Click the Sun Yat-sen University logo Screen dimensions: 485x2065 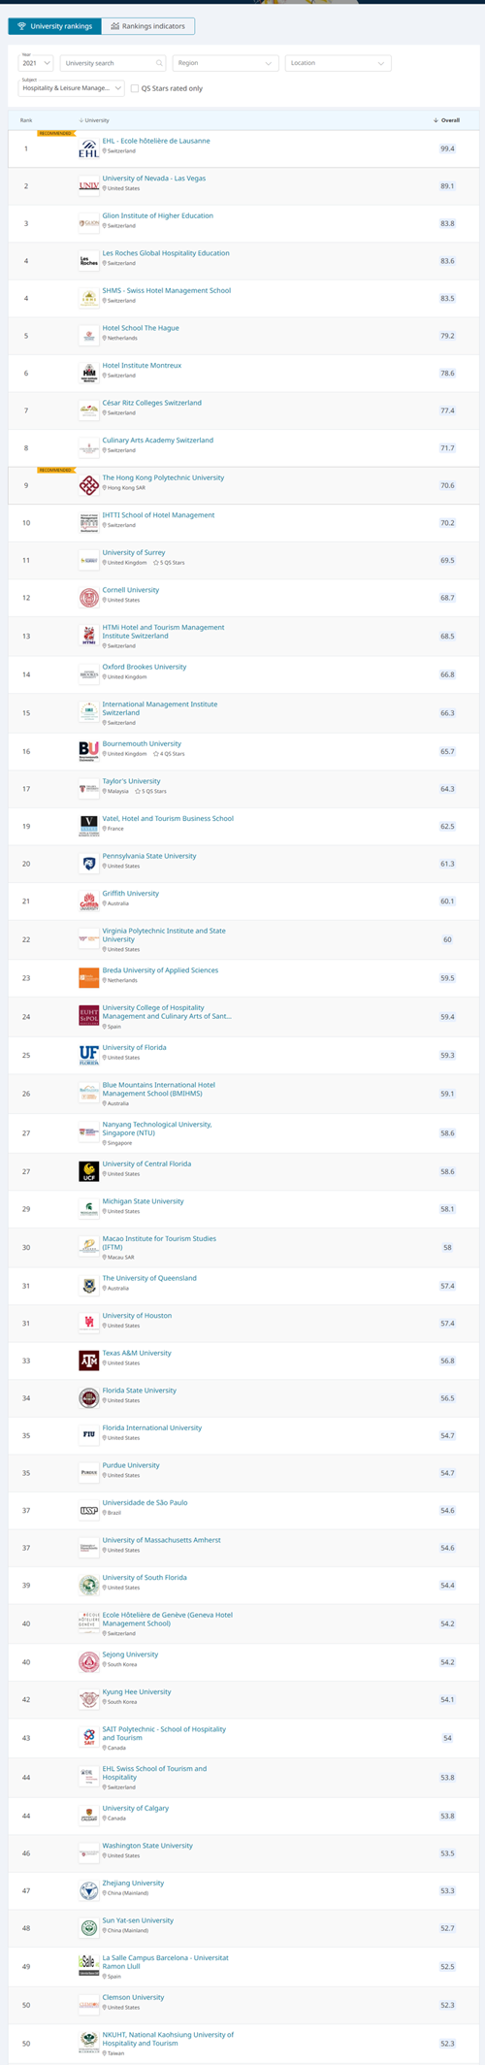pyautogui.click(x=89, y=1928)
